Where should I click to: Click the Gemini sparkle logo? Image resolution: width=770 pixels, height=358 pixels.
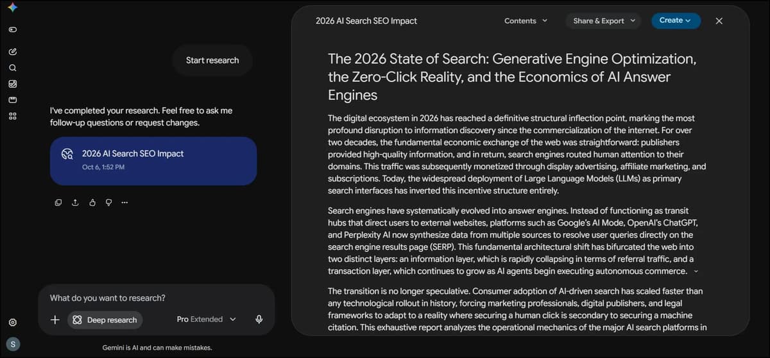point(13,8)
